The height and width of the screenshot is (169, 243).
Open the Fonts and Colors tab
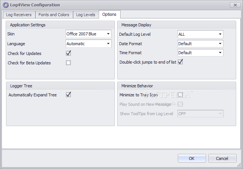click(54, 15)
